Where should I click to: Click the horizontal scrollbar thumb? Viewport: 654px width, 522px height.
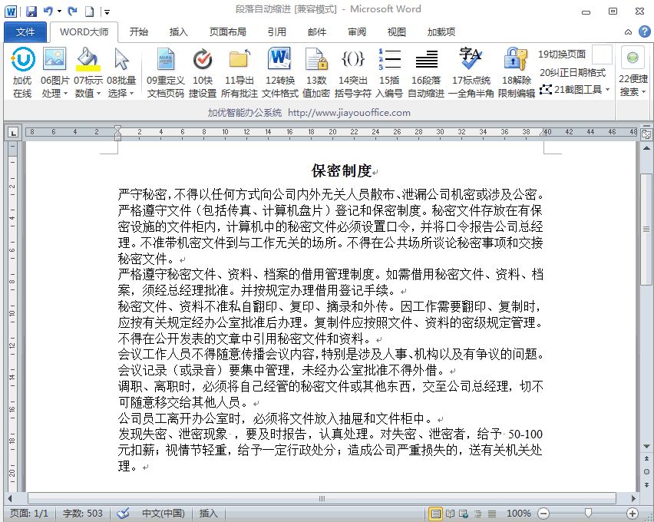pos(322,498)
